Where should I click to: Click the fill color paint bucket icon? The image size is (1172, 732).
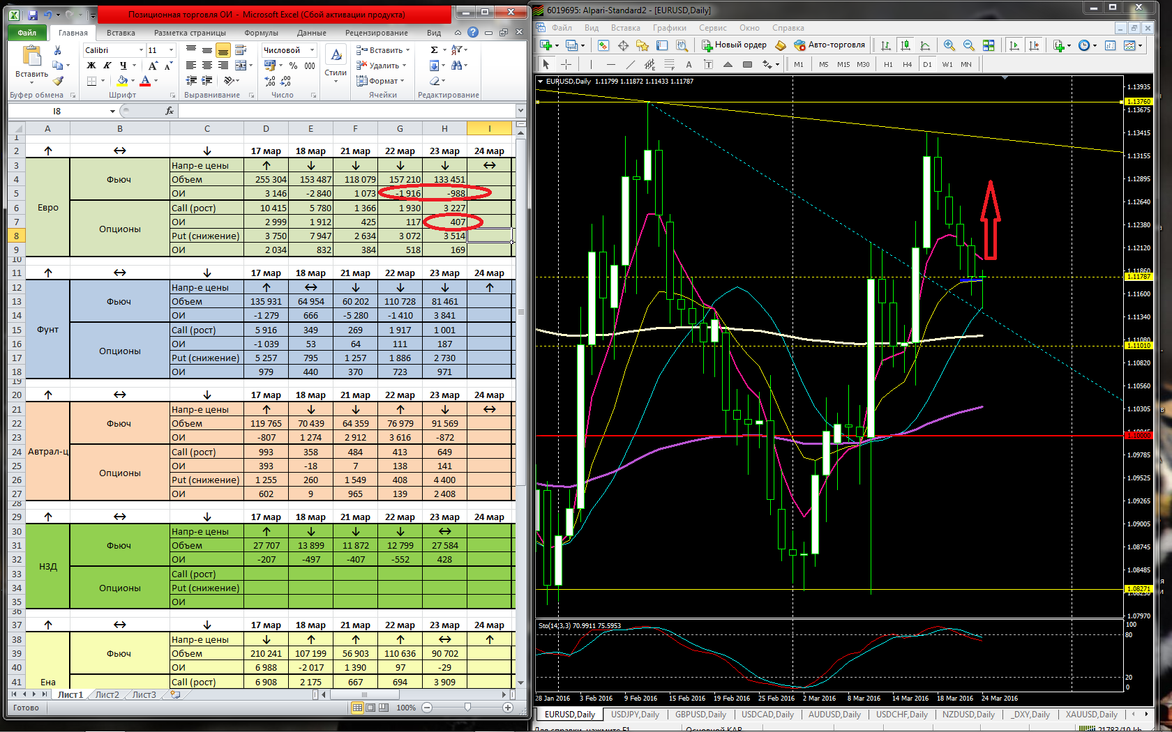coord(122,81)
